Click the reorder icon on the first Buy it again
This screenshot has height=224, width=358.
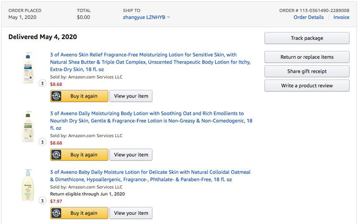pos(57,96)
